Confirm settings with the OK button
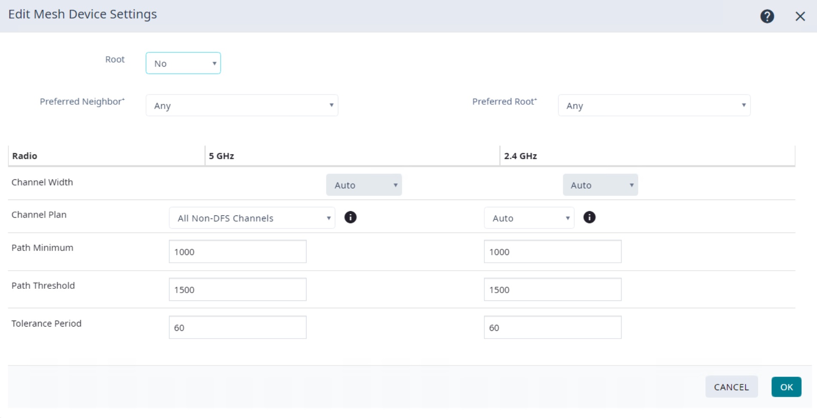 [786, 386]
